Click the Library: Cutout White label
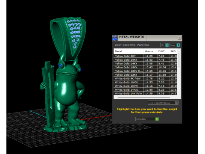This screenshot has height=154, width=205. 132,45
